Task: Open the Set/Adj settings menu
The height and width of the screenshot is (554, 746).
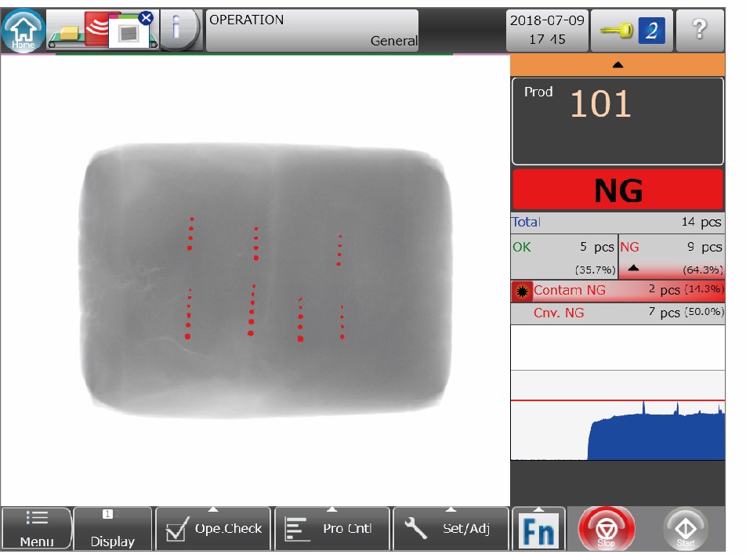Action: (450, 530)
